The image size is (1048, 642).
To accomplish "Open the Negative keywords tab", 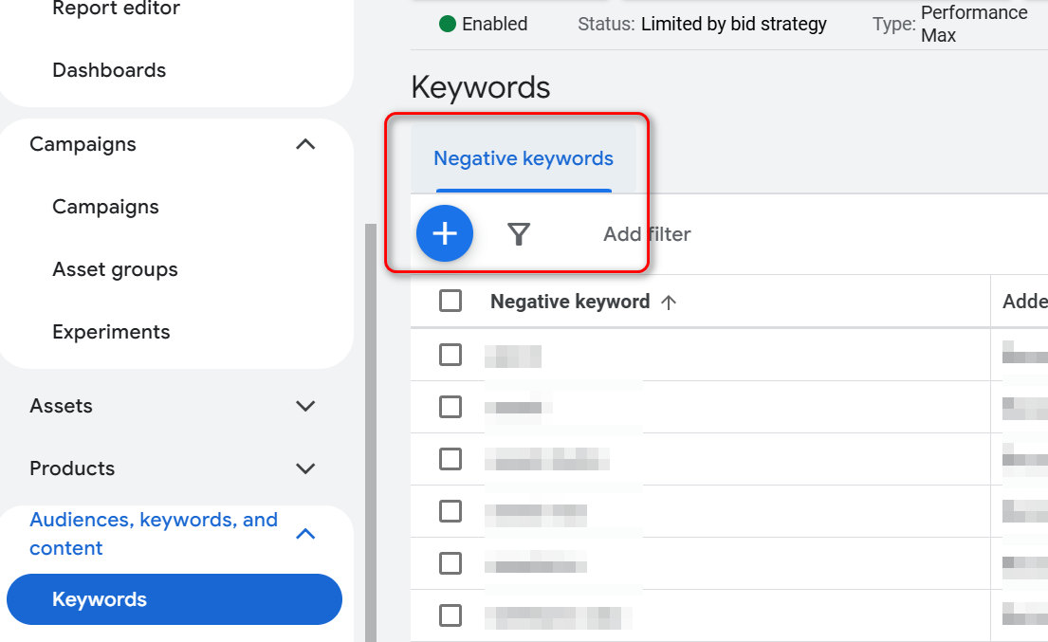I will pyautogui.click(x=524, y=158).
